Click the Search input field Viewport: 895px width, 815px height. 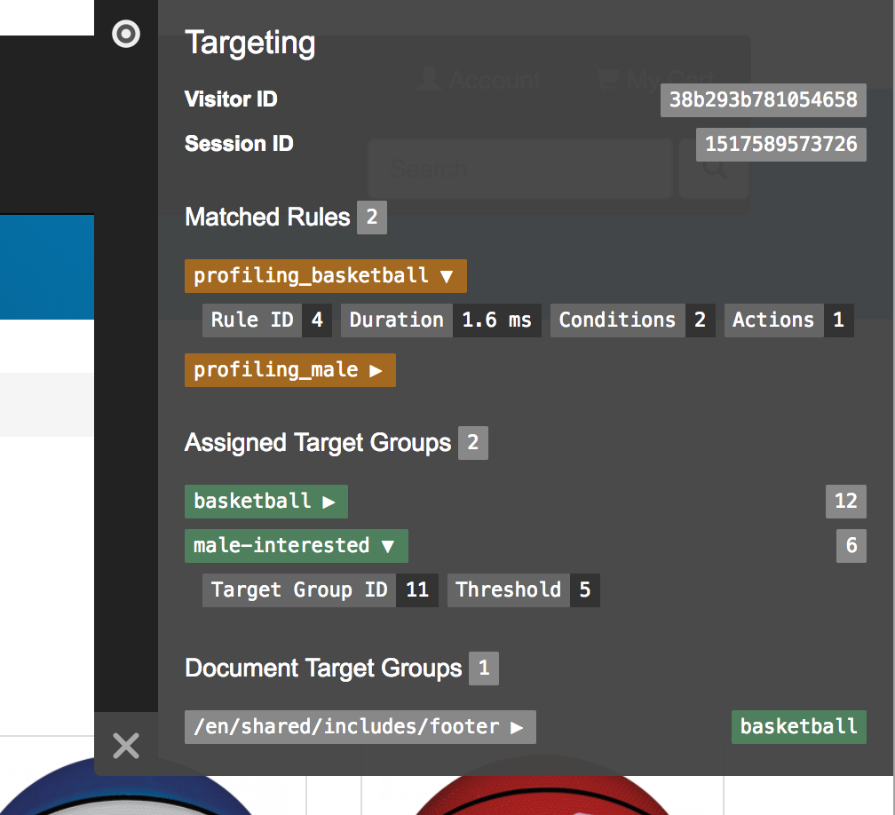[x=519, y=168]
